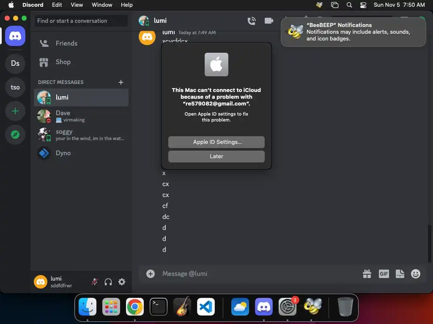The image size is (433, 324).
Task: Open Finder from the Dock
Action: [88, 307]
